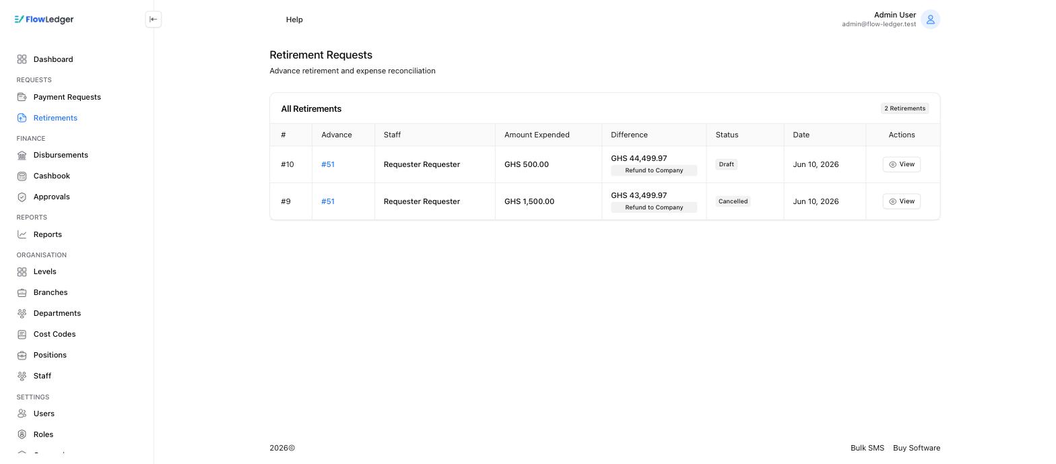Open Positions page
1056x464 pixels.
[x=50, y=355]
